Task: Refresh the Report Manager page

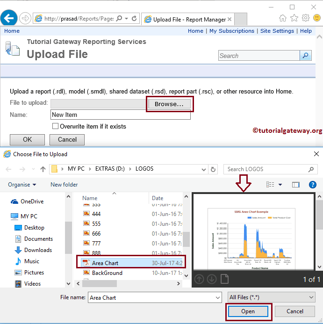Action: [134, 18]
